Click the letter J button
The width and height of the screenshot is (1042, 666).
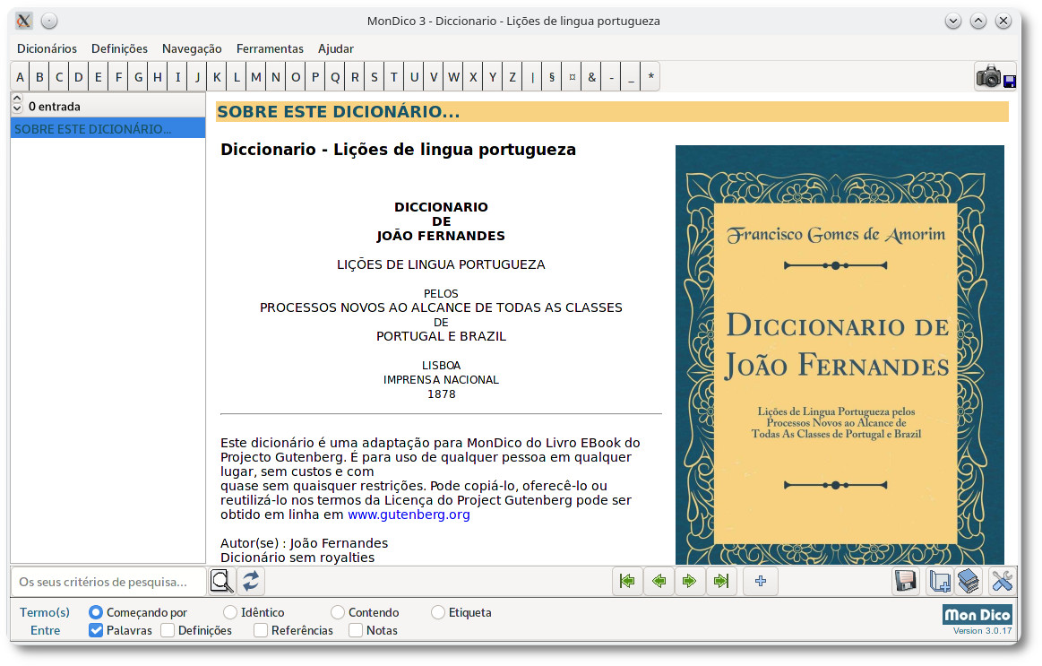(x=197, y=76)
